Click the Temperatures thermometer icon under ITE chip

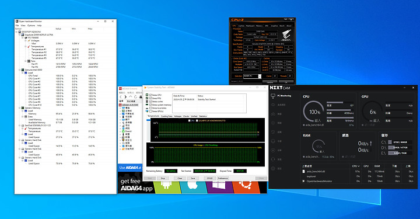click(x=29, y=46)
